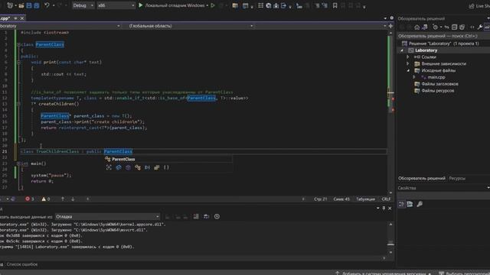Focus the Solution Explorer search box
This screenshot has width=490, height=275.
click(443, 36)
